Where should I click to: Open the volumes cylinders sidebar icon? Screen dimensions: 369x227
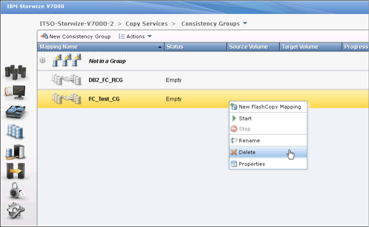click(x=14, y=132)
